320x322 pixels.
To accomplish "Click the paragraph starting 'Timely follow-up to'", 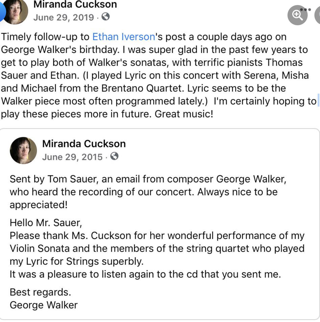I will pos(159,75).
